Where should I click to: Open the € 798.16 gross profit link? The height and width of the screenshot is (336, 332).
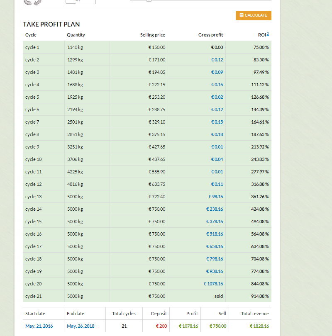point(215,259)
